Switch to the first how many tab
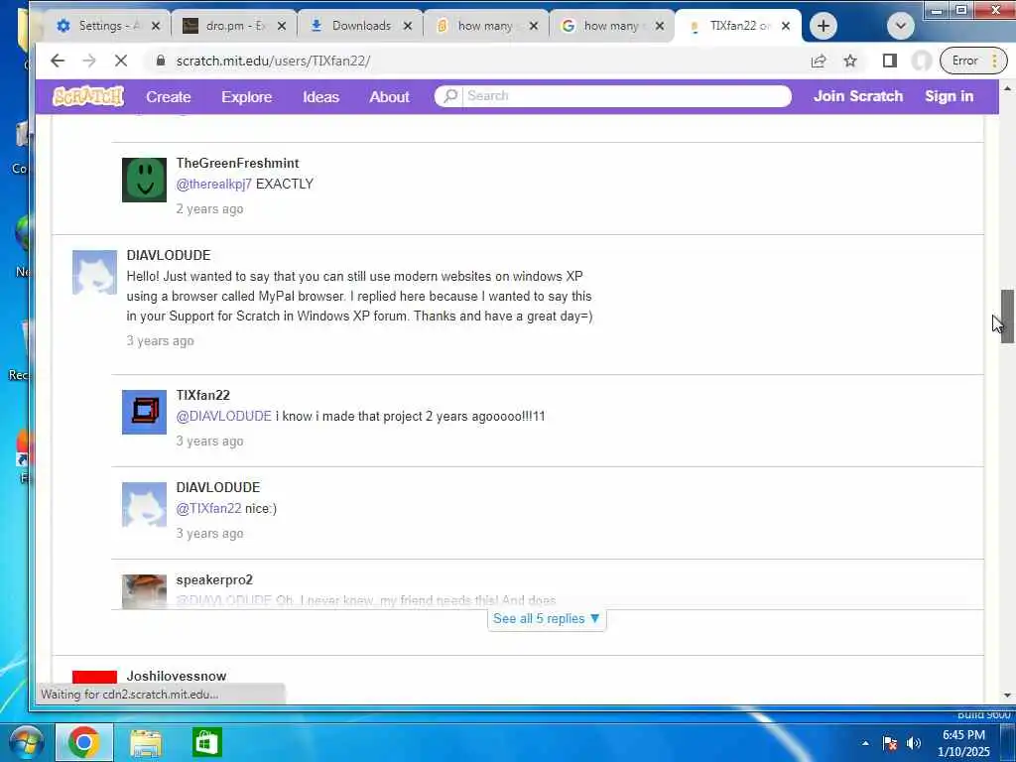1016x762 pixels. [x=485, y=26]
